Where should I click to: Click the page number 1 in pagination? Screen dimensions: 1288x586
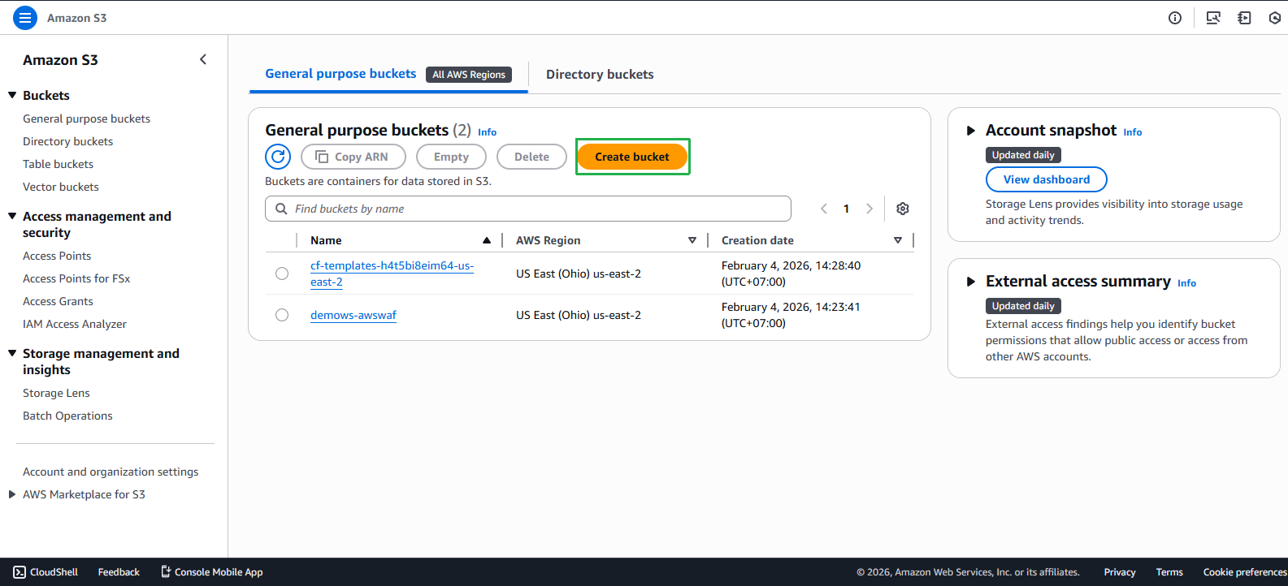[x=846, y=209]
